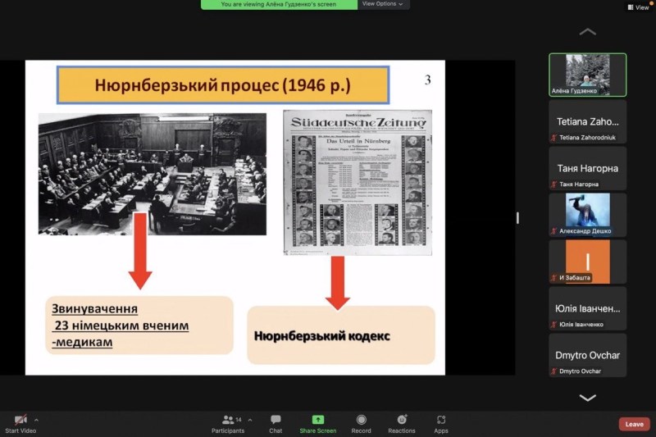656x437 pixels.
Task: Select Александр Дешко's video thumbnail
Action: [x=587, y=215]
